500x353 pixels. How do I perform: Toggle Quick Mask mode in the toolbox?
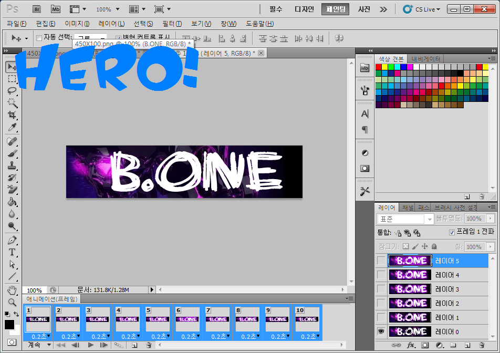12,342
